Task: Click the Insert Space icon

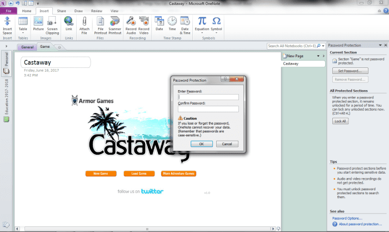Action: pos(7,23)
